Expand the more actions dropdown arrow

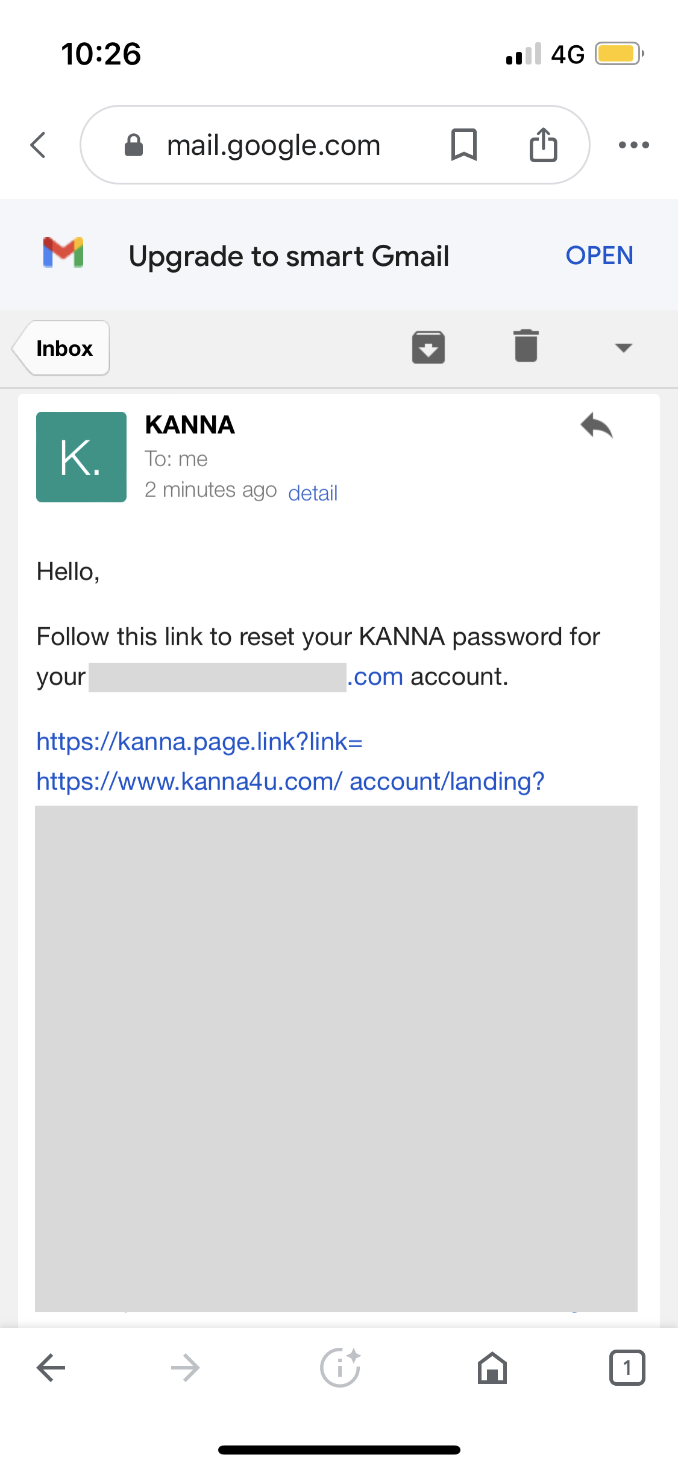pyautogui.click(x=623, y=347)
